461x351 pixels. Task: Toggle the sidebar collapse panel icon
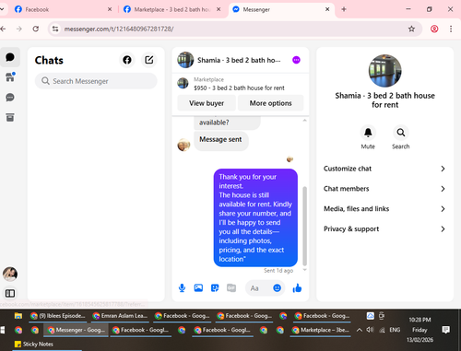tap(10, 293)
